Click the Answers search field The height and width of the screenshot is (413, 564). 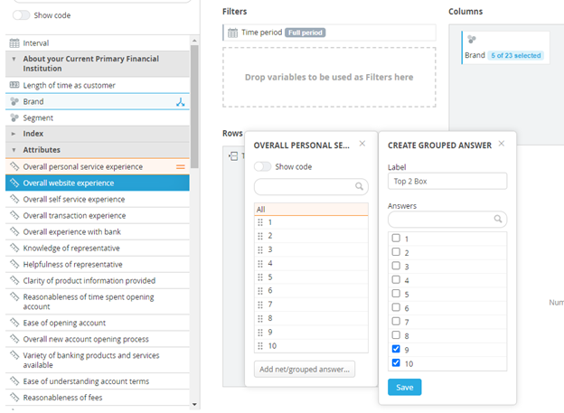(447, 219)
